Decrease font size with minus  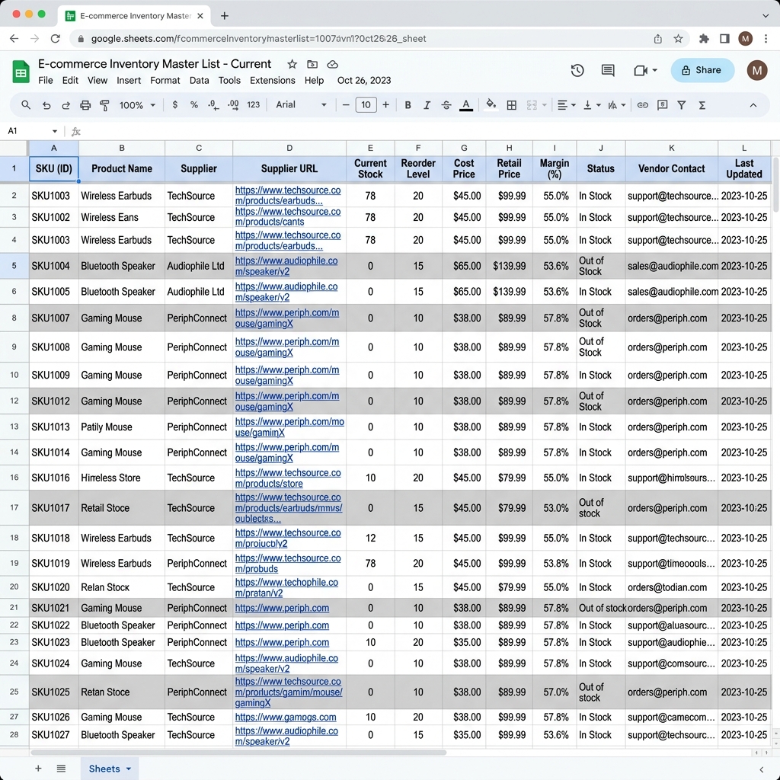(346, 105)
